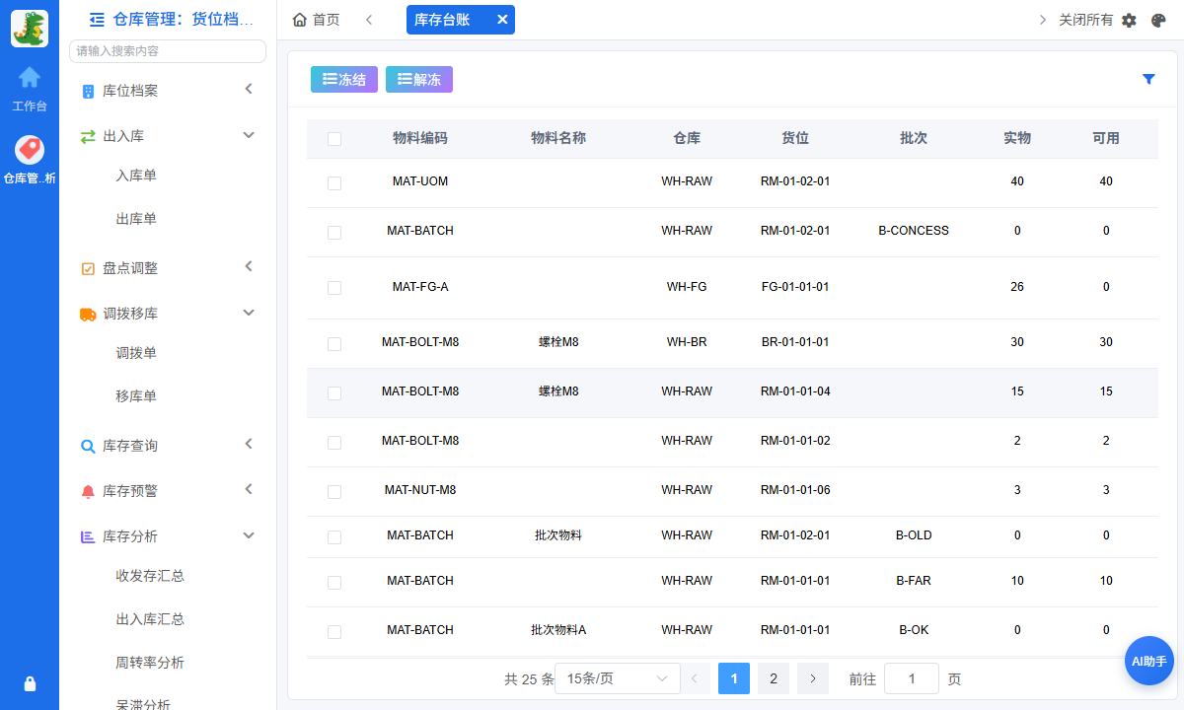Click the 冻结 button

tap(344, 80)
